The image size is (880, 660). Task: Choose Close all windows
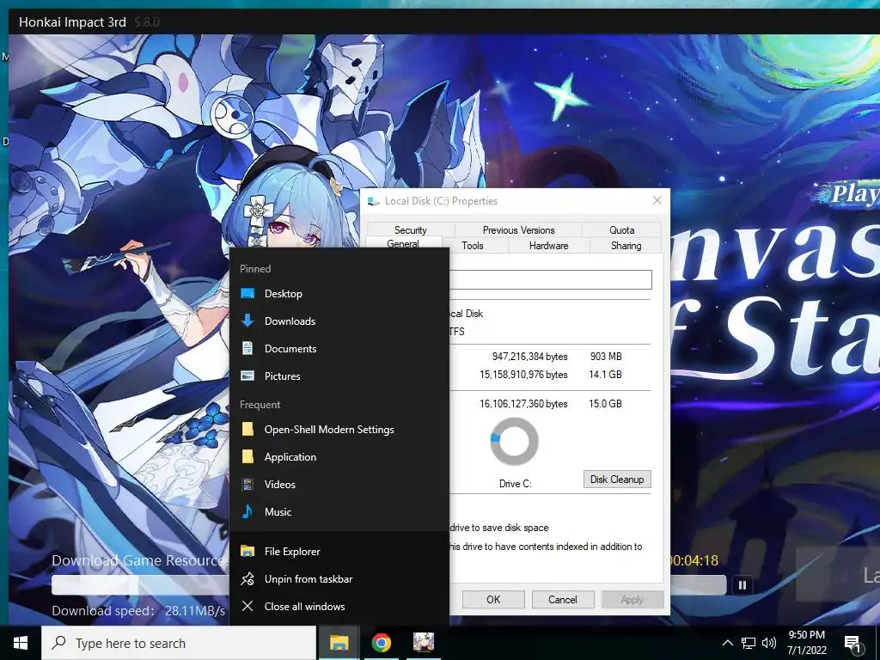click(x=339, y=607)
